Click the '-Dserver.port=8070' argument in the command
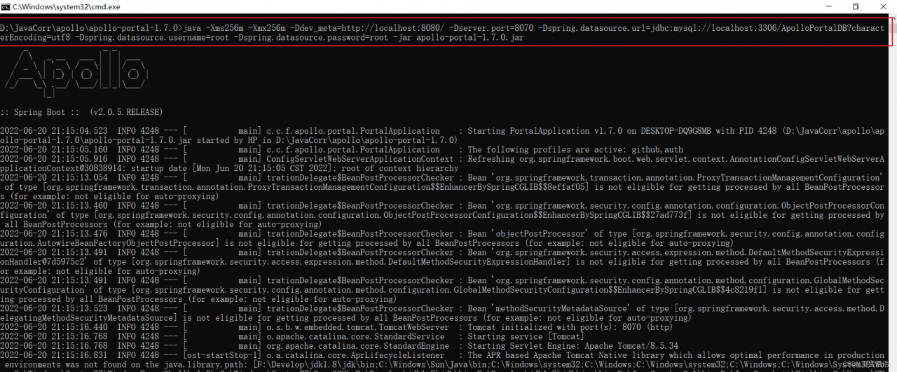897x372 pixels. [491, 28]
